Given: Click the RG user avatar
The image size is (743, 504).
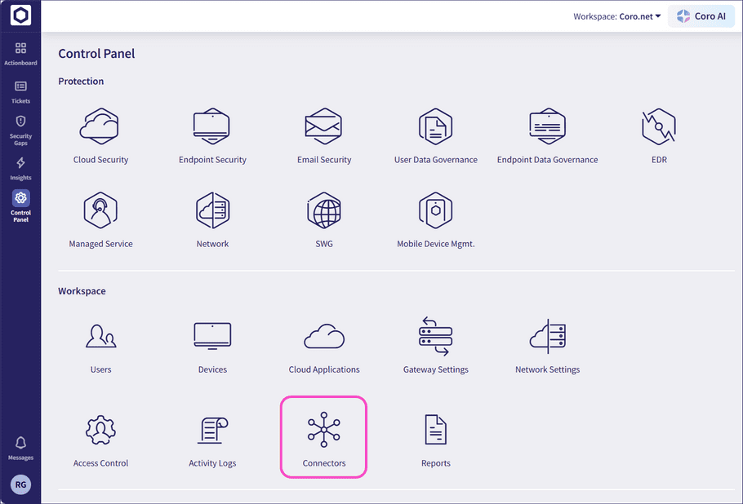Looking at the screenshot, I should pyautogui.click(x=20, y=484).
